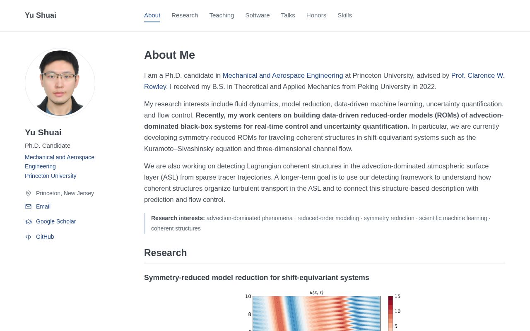The image size is (530, 331).
Task: Select the Talks navigation link
Action: [x=288, y=15]
